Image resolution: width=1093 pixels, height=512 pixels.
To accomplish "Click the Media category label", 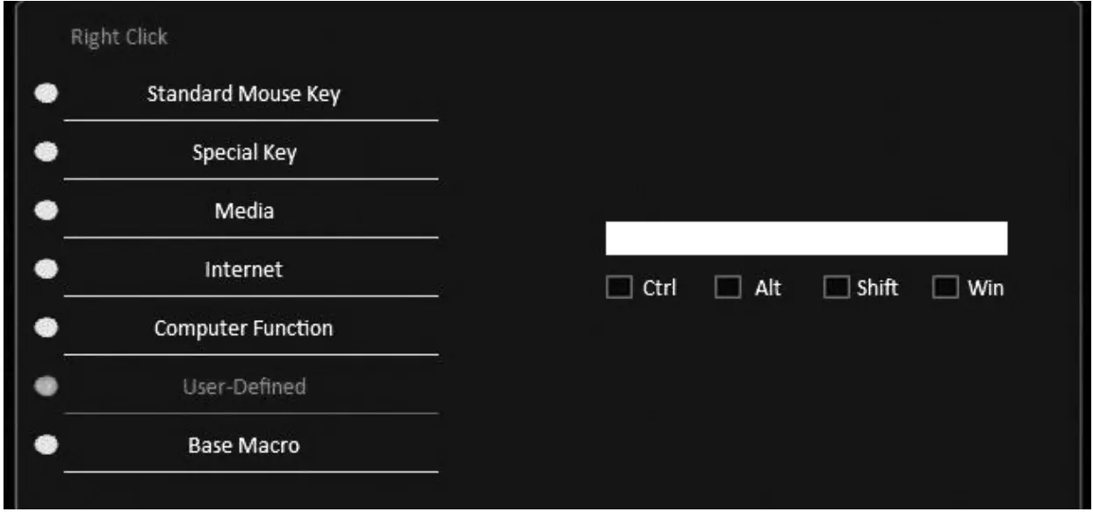I will point(245,211).
